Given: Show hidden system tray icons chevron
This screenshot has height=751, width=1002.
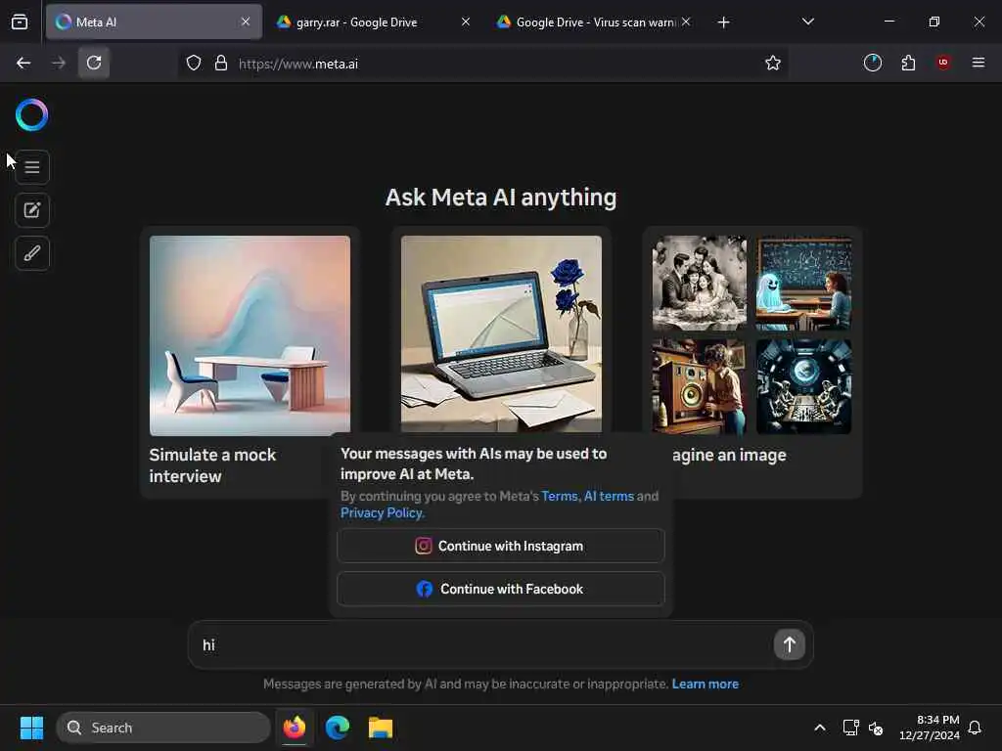Looking at the screenshot, I should coord(819,728).
